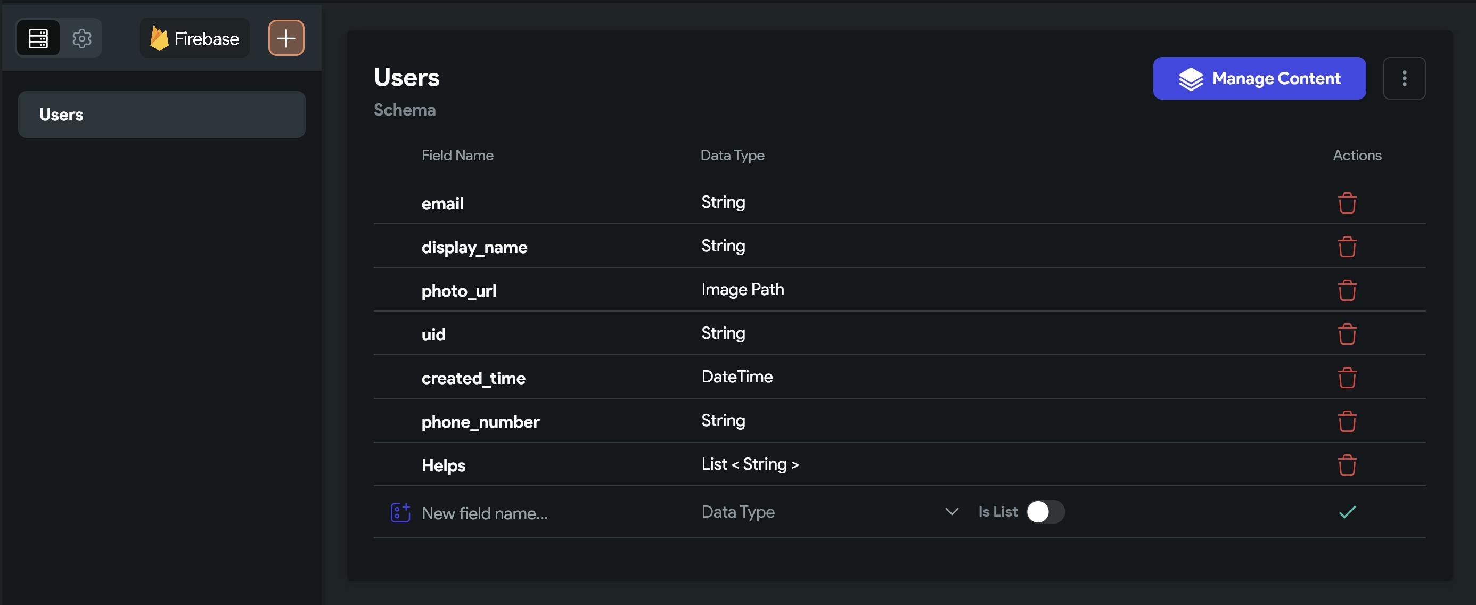
Task: Delete the Helps field
Action: 1347,465
